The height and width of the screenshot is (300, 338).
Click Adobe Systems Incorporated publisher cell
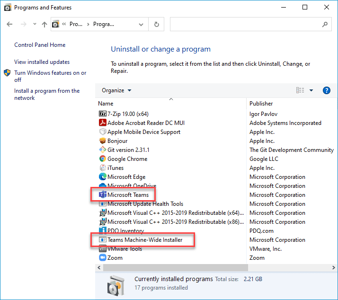point(285,123)
